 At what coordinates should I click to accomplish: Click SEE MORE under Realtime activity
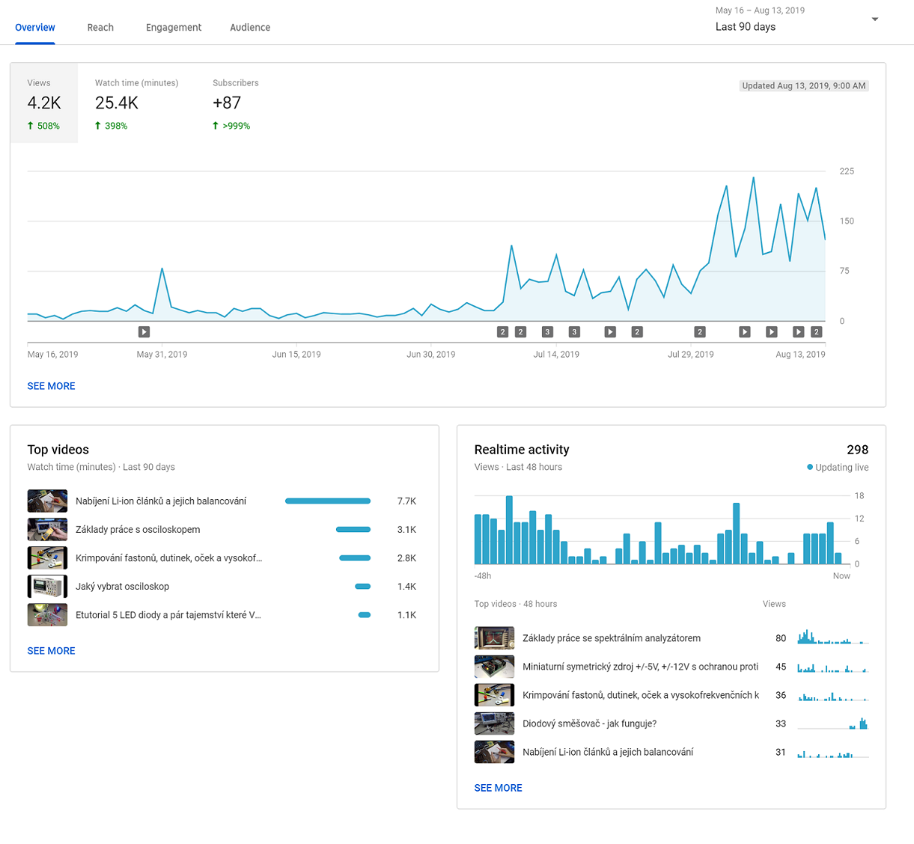[498, 788]
